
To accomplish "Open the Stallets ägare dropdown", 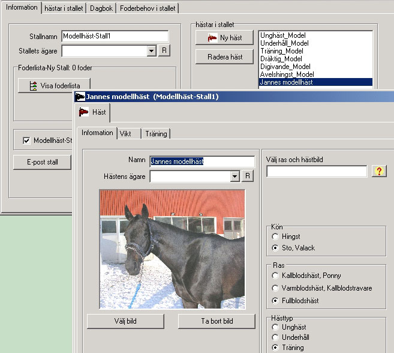I will [x=152, y=51].
